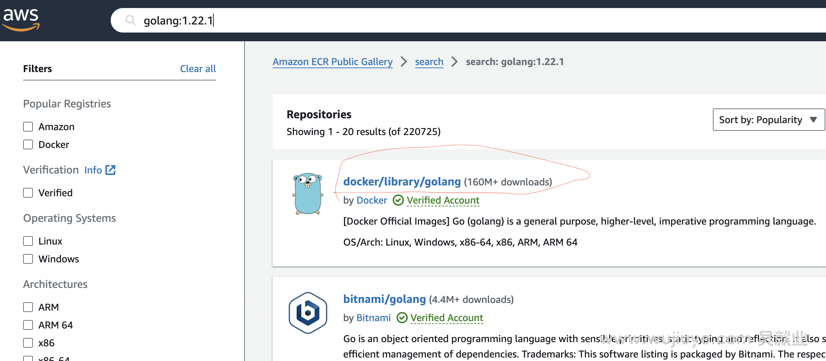Viewport: 826px width, 361px height.
Task: Open the Verification Info external link icon
Action: tap(110, 170)
